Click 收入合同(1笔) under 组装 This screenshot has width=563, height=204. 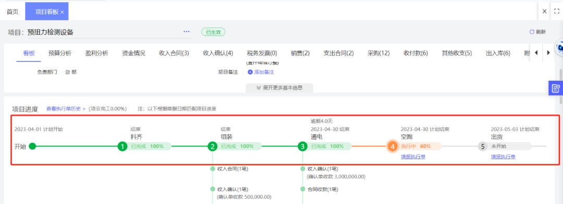click(232, 169)
